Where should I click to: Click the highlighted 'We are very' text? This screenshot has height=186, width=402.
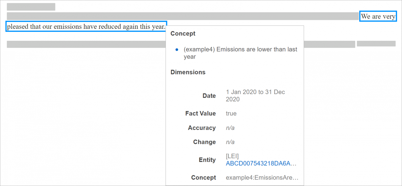click(378, 16)
